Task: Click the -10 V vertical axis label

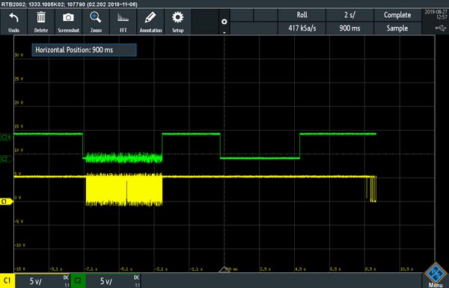Action: (x=19, y=245)
